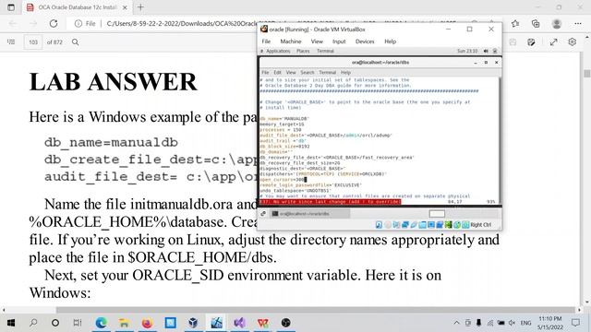Click VirtualBox green CPU status icon
Screen dimensions: 591x332
(x=448, y=225)
